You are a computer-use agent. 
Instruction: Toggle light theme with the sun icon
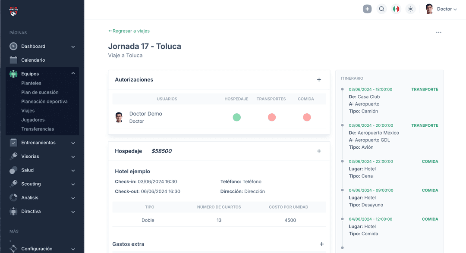(x=410, y=9)
